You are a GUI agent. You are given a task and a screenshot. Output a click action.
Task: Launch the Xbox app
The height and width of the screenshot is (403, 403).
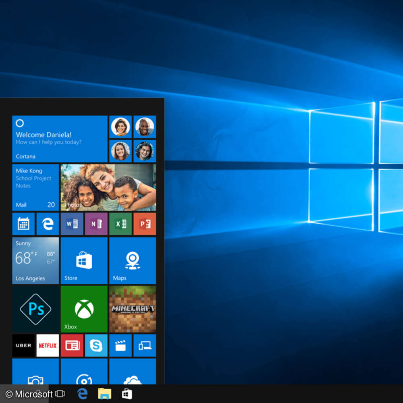click(x=84, y=308)
